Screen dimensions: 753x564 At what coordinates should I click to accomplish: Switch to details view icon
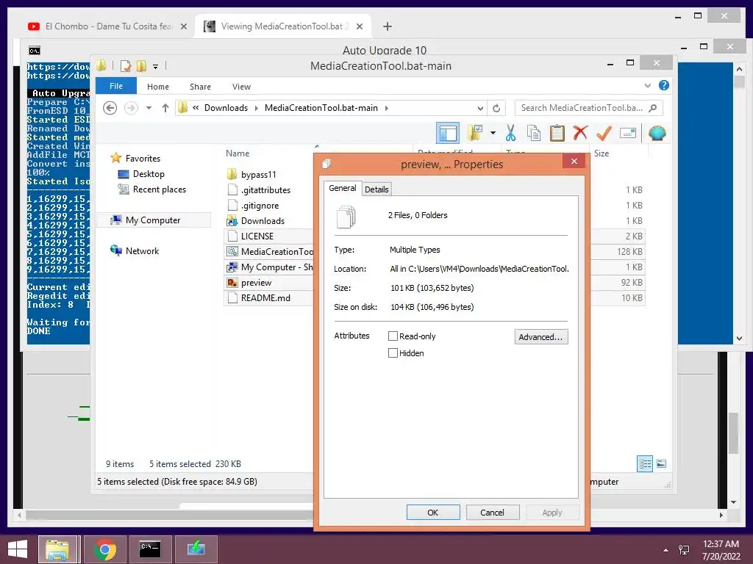pyautogui.click(x=645, y=464)
